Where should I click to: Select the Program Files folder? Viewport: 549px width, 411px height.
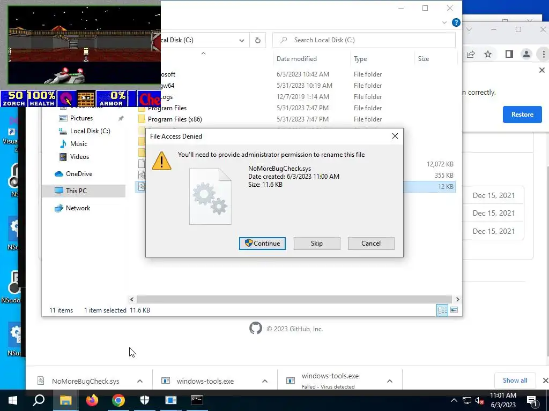(x=167, y=108)
